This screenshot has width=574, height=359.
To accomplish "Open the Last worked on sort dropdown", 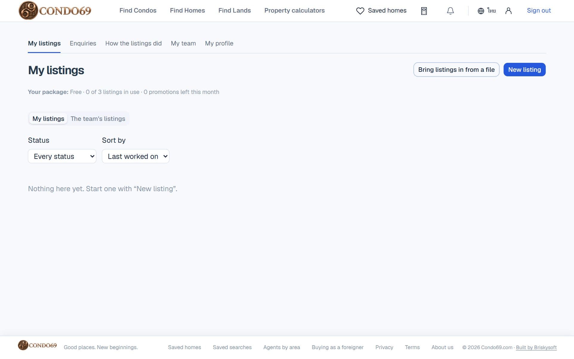I will (x=135, y=156).
